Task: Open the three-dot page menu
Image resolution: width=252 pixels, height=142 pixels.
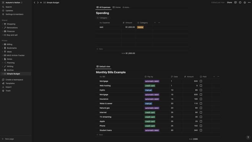Action: coord(249,2)
